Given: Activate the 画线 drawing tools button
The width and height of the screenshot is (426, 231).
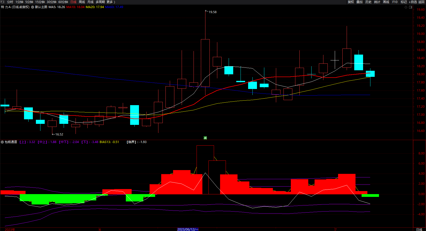Looking at the screenshot, I should [386, 2].
